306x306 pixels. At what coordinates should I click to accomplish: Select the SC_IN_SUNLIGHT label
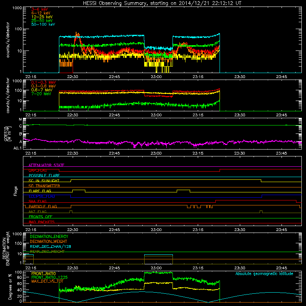click(44, 181)
